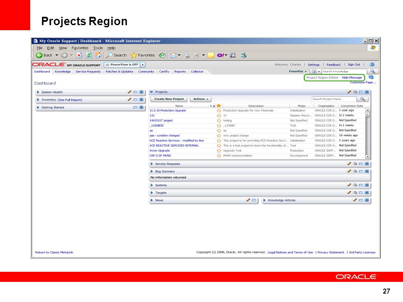Click the Search Knowledge magnifier button
This screenshot has width=403, height=302.
(373, 71)
